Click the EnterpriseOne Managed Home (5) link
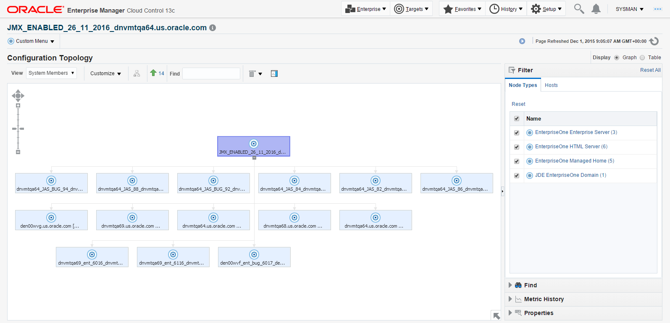 click(x=575, y=161)
